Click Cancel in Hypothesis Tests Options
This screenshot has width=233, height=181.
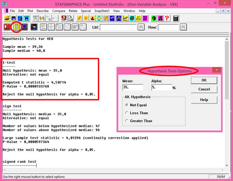click(204, 89)
